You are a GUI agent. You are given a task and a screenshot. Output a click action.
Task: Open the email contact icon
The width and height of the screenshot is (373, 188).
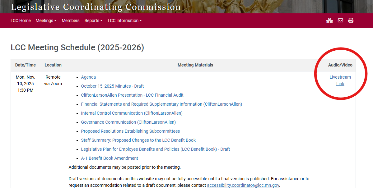[x=340, y=20]
